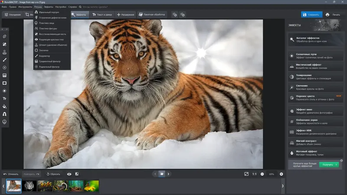Select the healing brush tool in left toolbar
The image size is (347, 195).
pyautogui.click(x=4, y=44)
